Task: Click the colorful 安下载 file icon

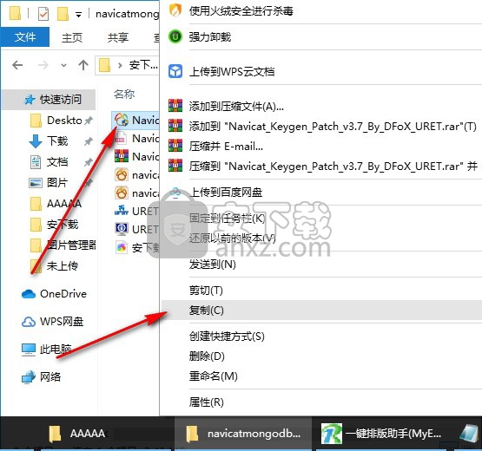Action: (x=122, y=247)
